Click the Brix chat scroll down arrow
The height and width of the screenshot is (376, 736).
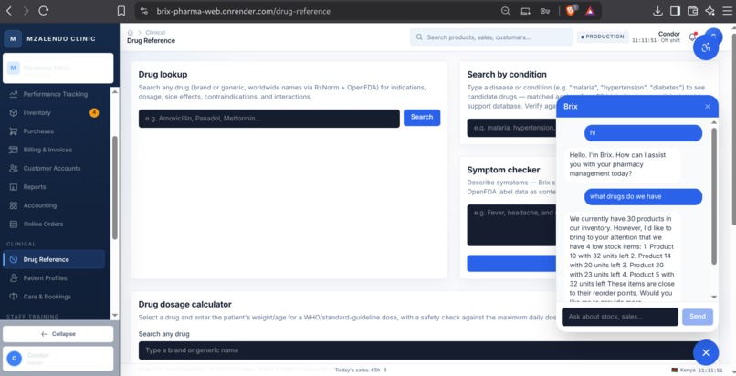pyautogui.click(x=714, y=297)
